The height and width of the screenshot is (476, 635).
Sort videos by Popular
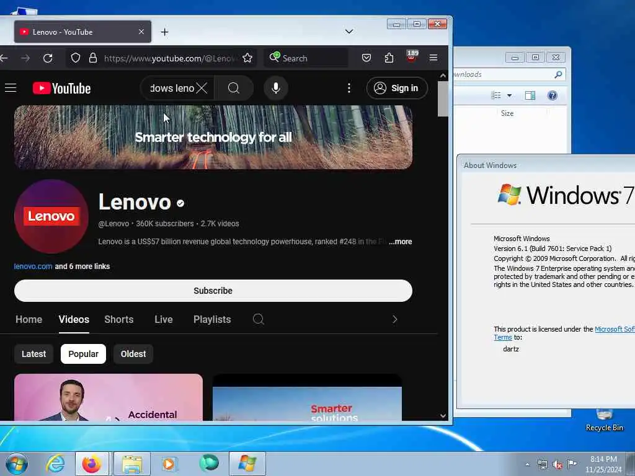tap(83, 354)
